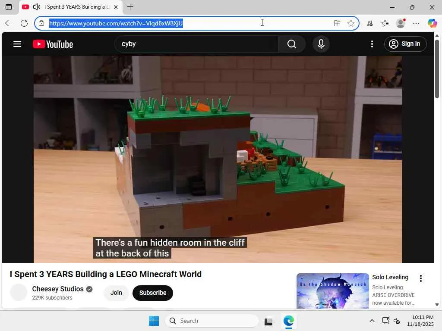Go to YouTube home via logo
This screenshot has height=331, width=442.
tap(53, 44)
